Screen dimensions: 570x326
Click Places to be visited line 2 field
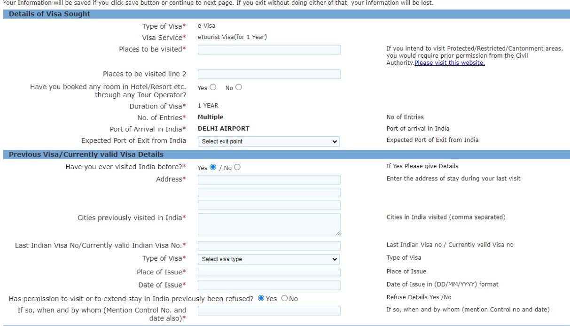coord(269,74)
